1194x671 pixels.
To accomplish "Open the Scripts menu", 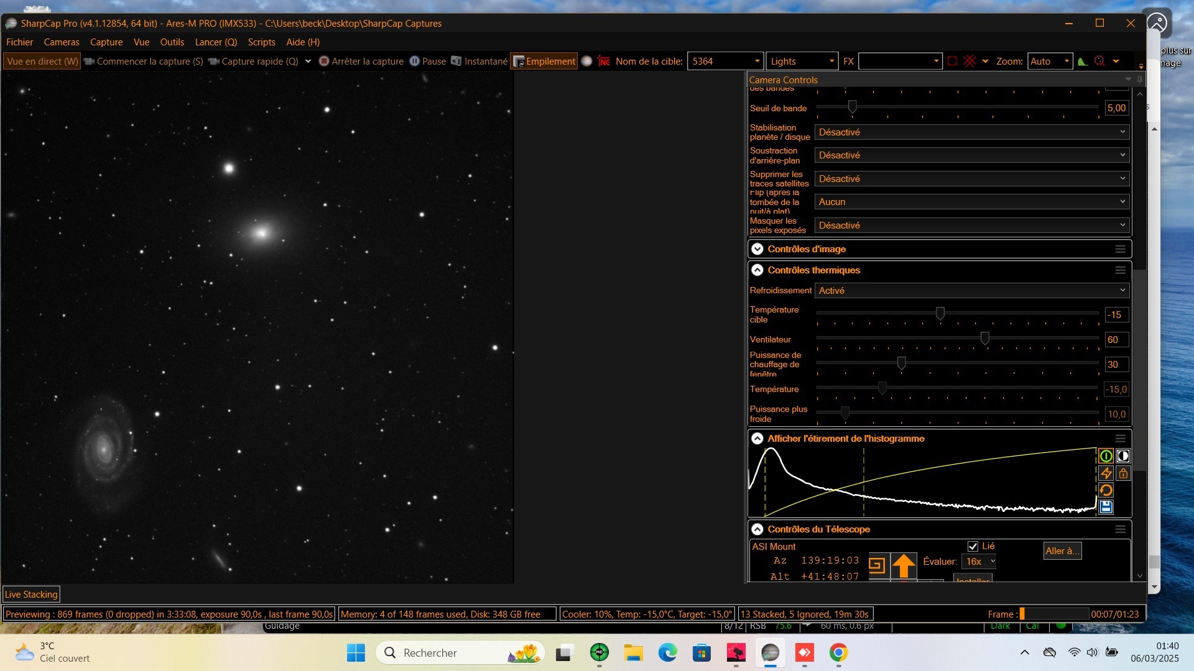I will click(261, 42).
